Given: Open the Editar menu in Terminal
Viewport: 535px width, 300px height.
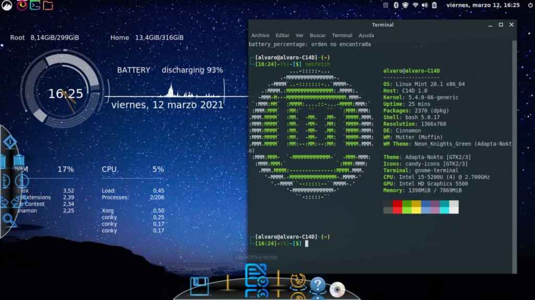Looking at the screenshot, I should point(282,35).
